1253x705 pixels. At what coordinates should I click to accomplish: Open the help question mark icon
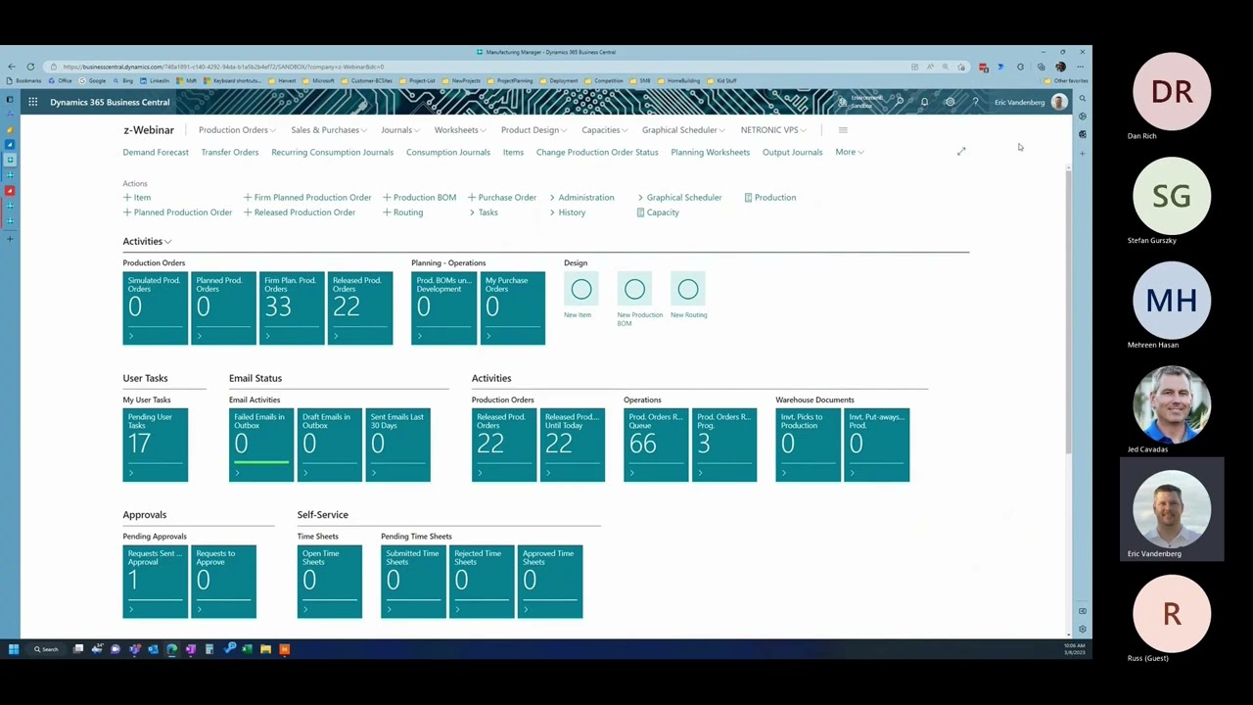click(x=975, y=102)
